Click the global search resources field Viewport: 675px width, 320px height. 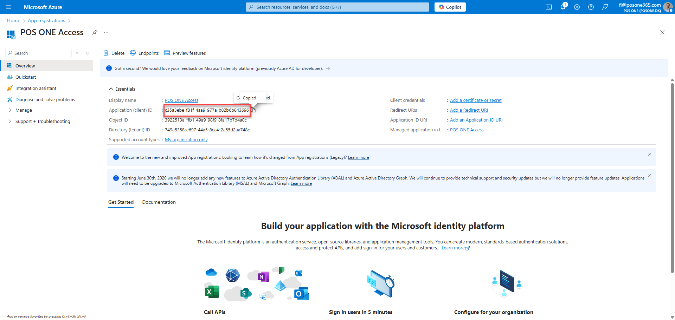[337, 7]
